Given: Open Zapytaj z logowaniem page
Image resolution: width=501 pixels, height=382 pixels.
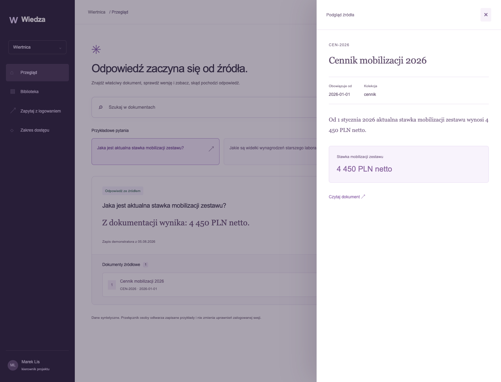Looking at the screenshot, I should [37, 111].
